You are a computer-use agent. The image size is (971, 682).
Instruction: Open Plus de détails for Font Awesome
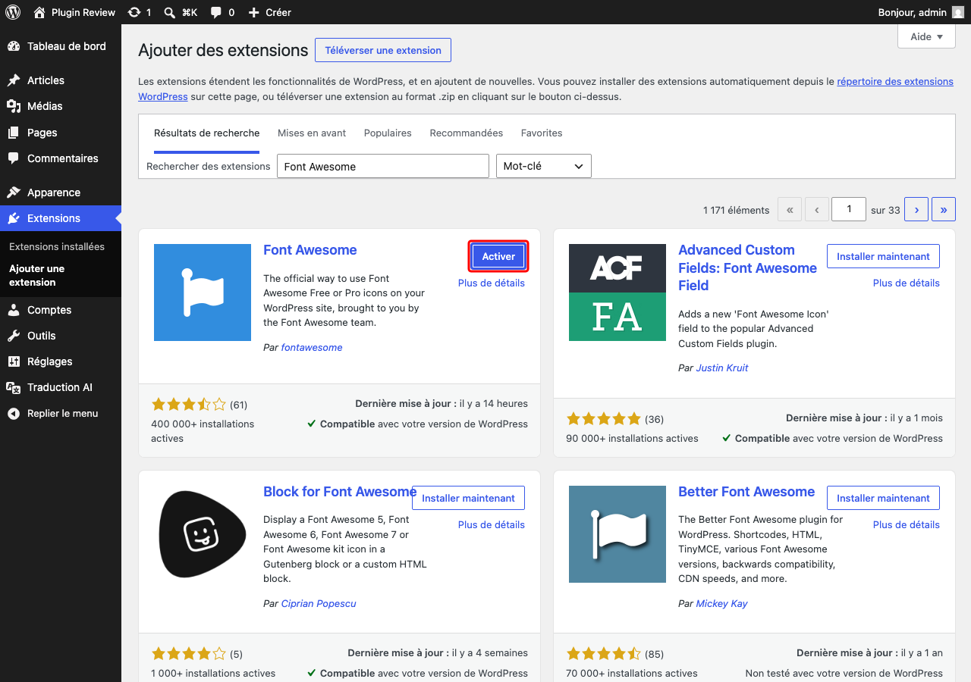coord(492,283)
